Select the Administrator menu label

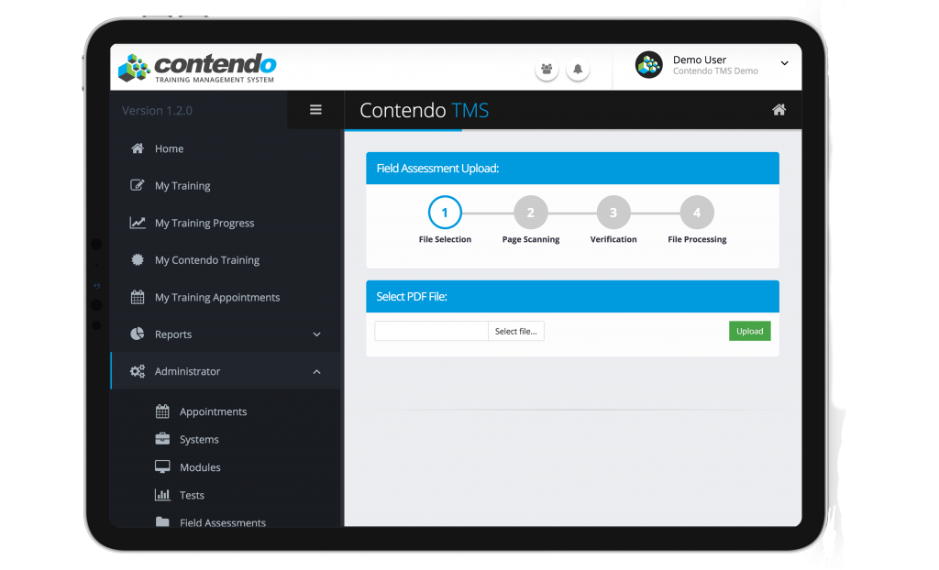point(187,371)
